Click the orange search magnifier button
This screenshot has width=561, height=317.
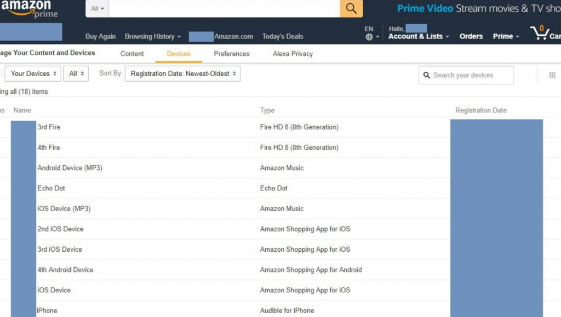[351, 8]
